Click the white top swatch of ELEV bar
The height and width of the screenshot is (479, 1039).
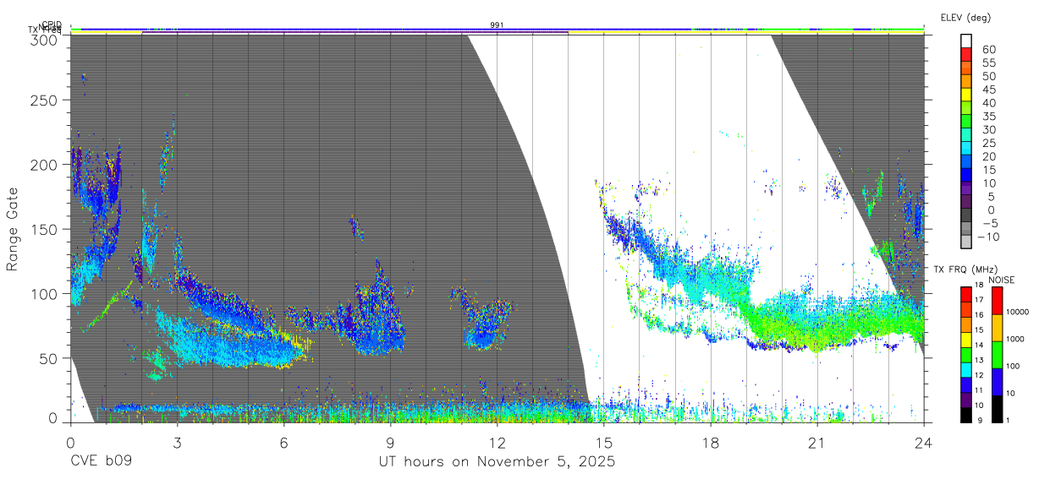[x=966, y=41]
